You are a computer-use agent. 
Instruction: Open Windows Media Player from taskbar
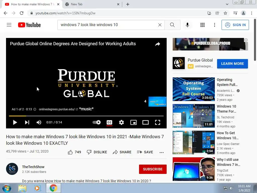click(37, 188)
